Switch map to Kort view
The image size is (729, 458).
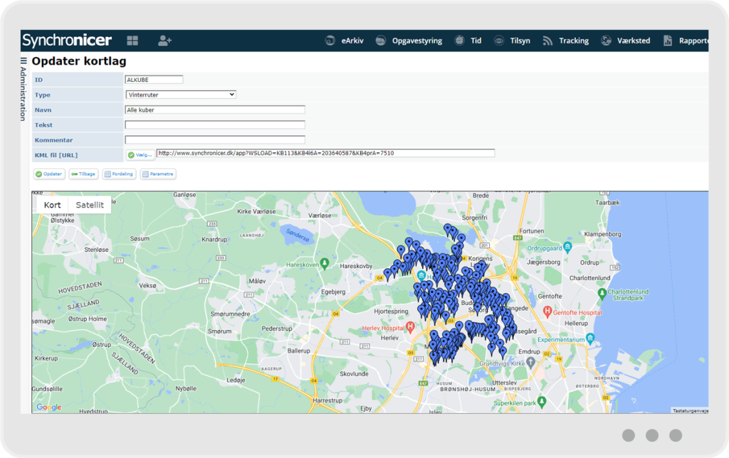(x=52, y=205)
